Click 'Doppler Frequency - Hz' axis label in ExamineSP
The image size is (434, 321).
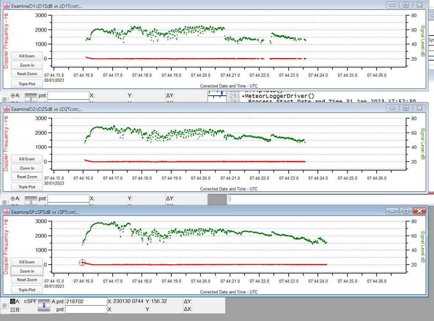[6, 246]
